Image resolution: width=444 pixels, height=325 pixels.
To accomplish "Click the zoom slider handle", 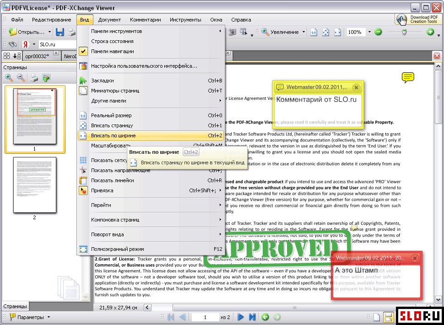I will [x=404, y=32].
